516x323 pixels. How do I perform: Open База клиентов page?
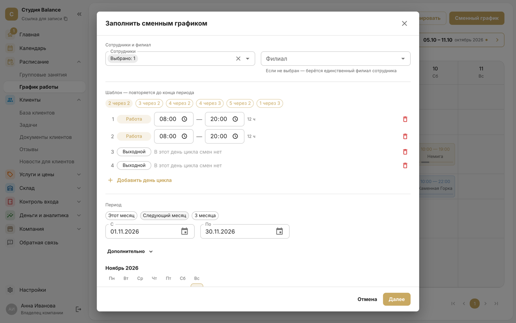click(x=37, y=113)
